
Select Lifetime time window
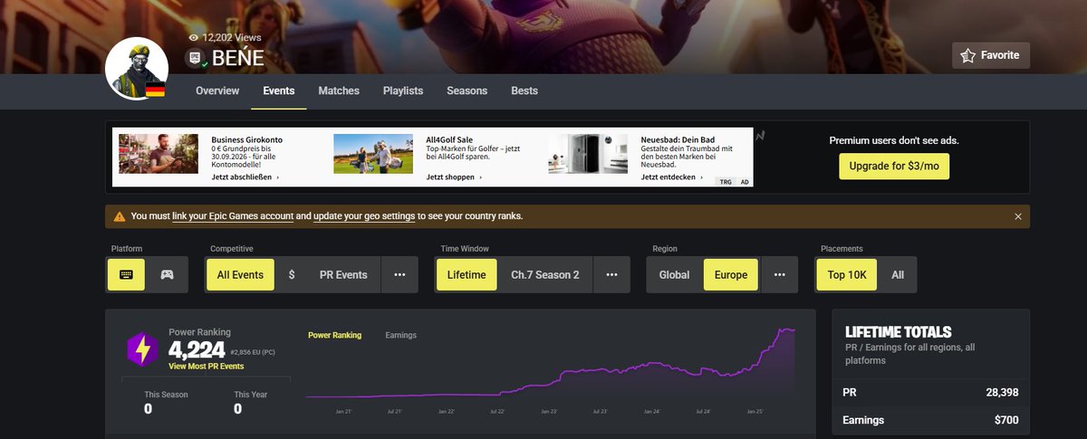click(467, 275)
